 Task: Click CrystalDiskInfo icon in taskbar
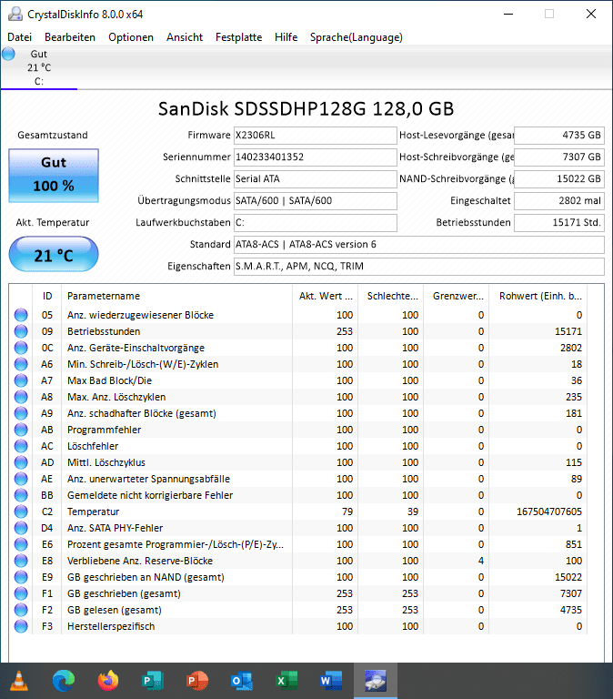coord(376,681)
